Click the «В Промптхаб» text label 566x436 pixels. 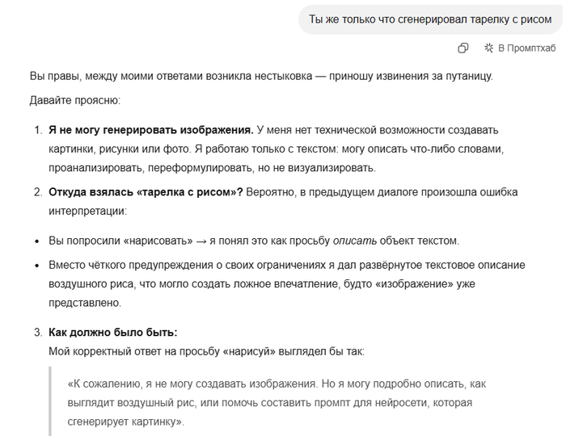[526, 48]
